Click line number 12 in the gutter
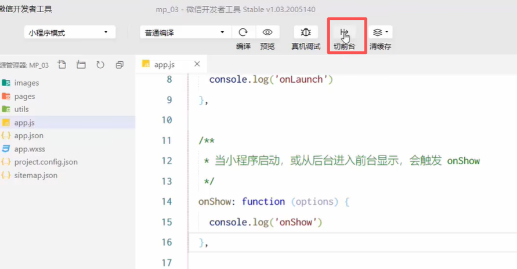This screenshot has height=269, width=517. pos(167,161)
